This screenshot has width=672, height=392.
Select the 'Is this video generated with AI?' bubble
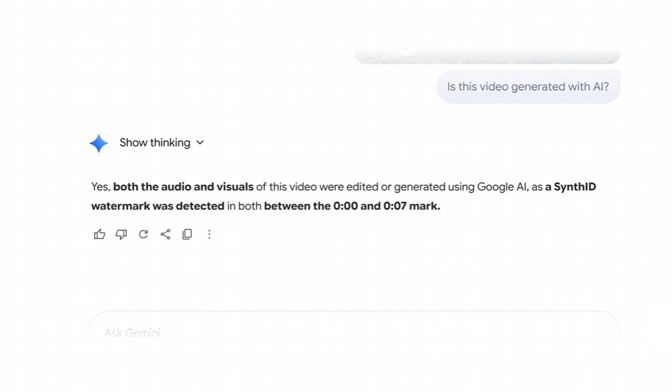[527, 87]
